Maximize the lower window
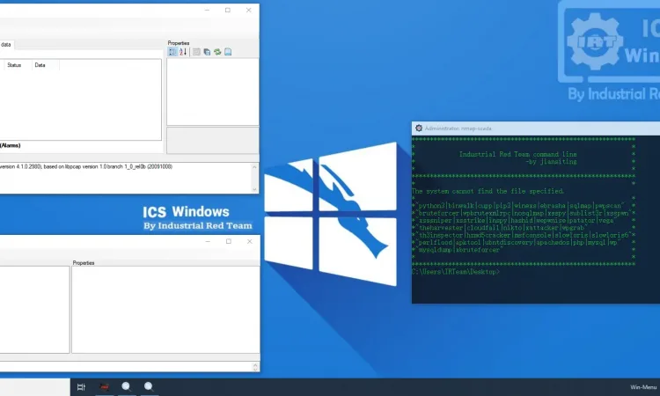660x396 pixels. (x=229, y=241)
